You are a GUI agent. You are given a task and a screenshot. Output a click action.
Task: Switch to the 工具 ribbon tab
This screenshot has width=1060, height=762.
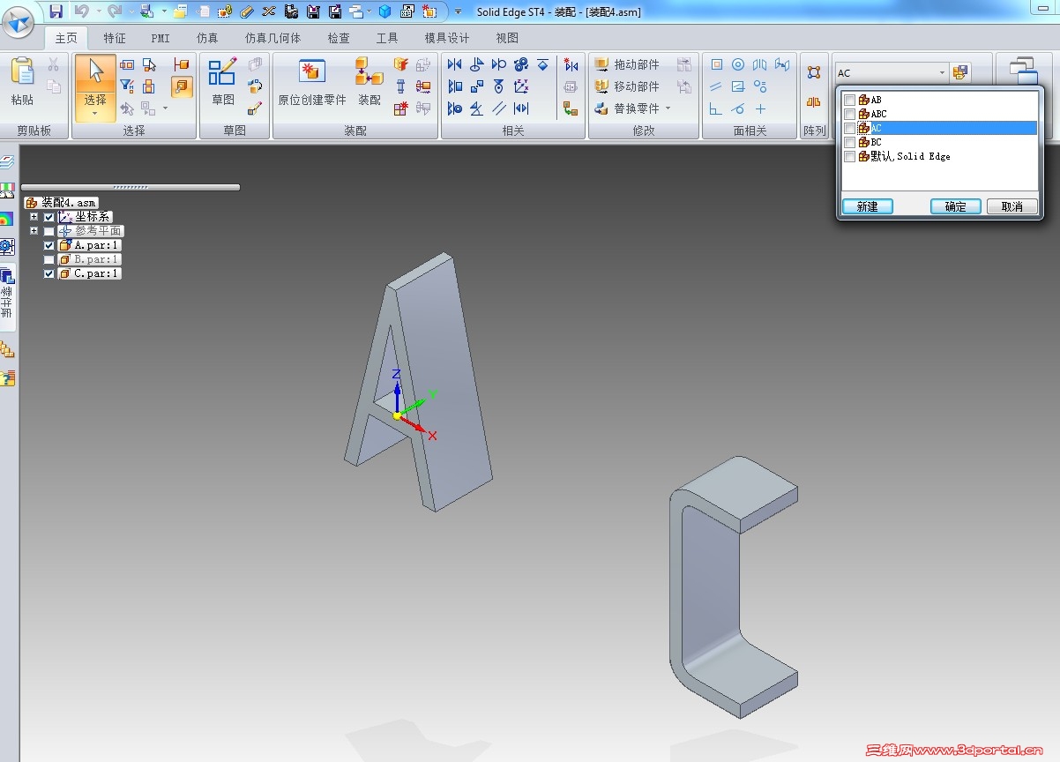387,38
